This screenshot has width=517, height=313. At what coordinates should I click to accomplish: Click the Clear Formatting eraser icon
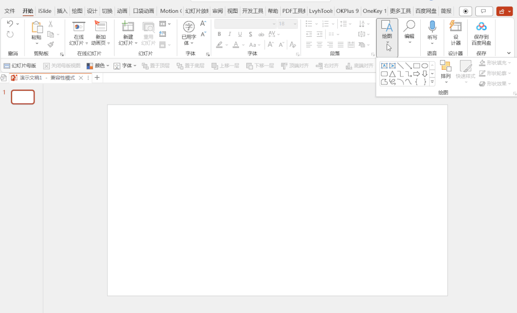coord(292,45)
